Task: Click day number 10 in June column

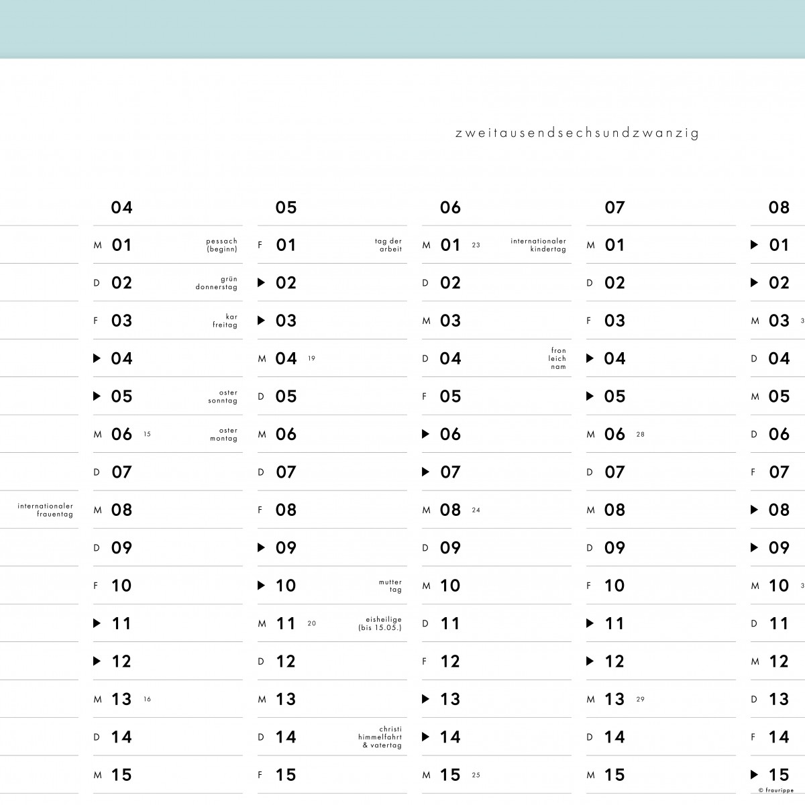Action: [x=450, y=586]
